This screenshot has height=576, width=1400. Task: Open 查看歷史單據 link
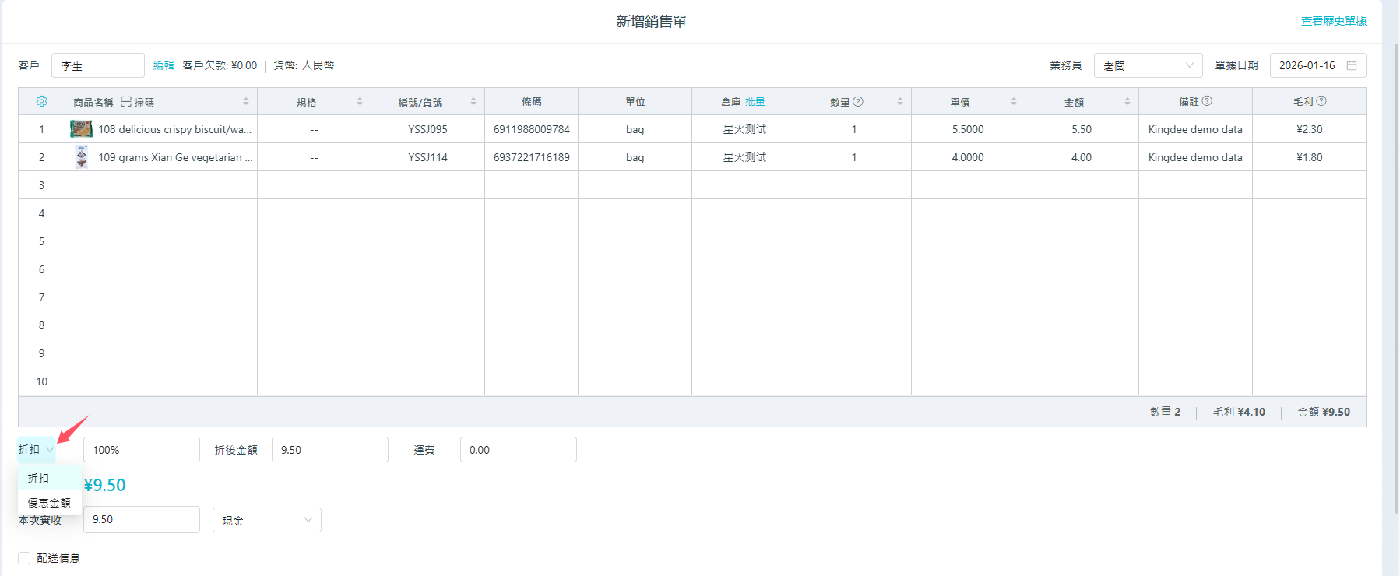(1333, 22)
